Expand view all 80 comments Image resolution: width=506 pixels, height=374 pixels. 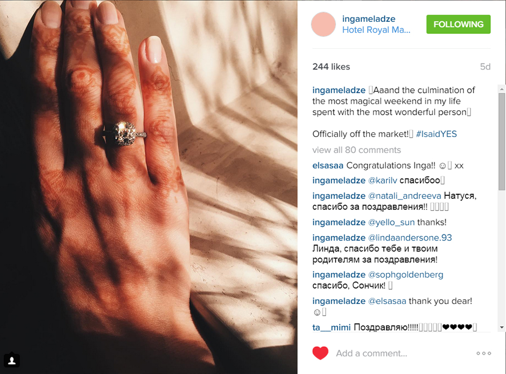coord(356,150)
